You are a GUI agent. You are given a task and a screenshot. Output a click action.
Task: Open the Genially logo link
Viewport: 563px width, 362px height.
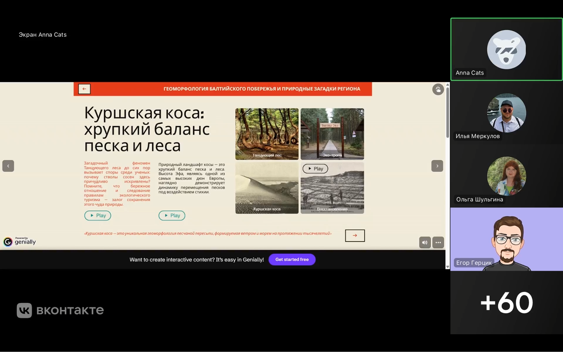click(20, 242)
